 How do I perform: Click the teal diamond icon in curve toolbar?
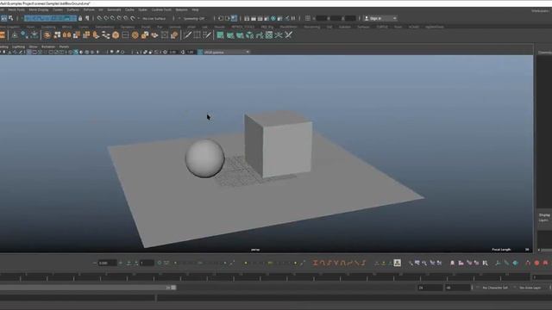click(516, 263)
